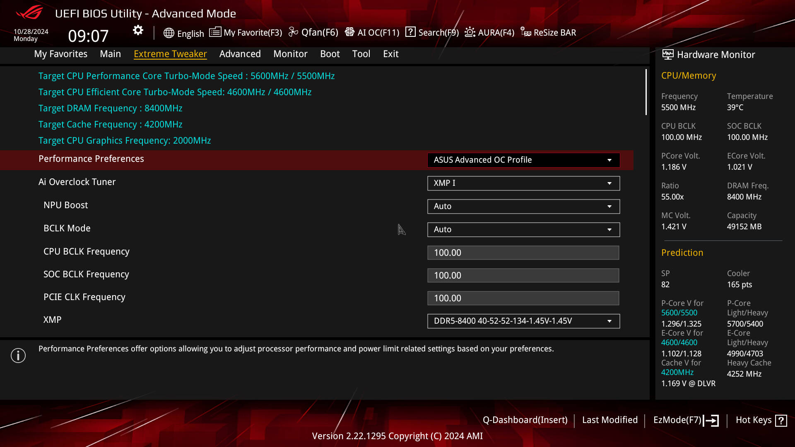Open Q-Dashboard(Insert) link
Viewport: 795px width, 447px height.
[525, 420]
